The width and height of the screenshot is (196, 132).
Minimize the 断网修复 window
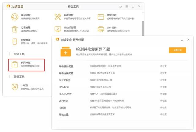pos(182,40)
